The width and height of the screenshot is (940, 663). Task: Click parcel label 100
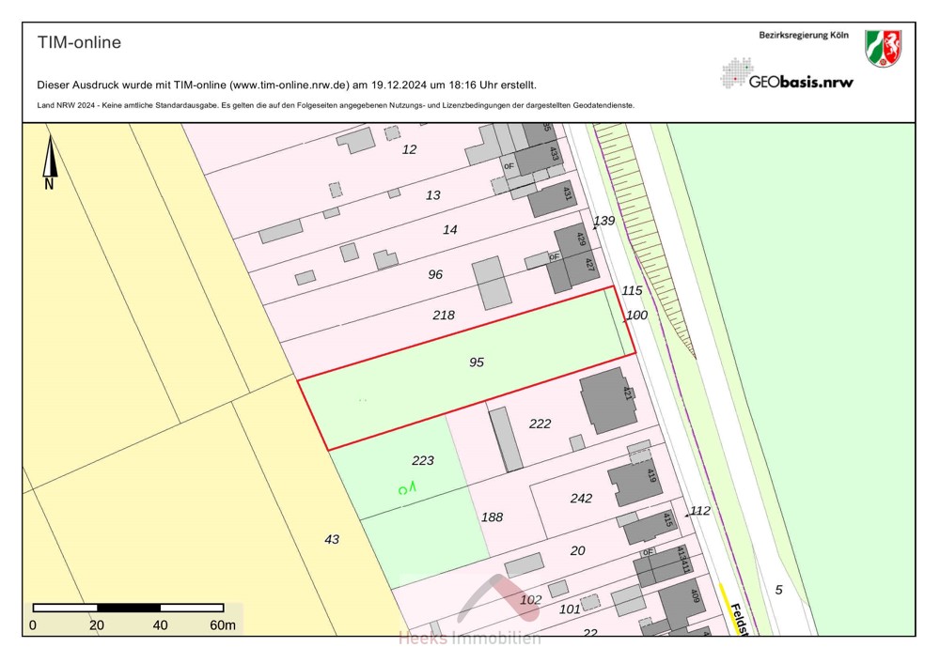coord(636,315)
